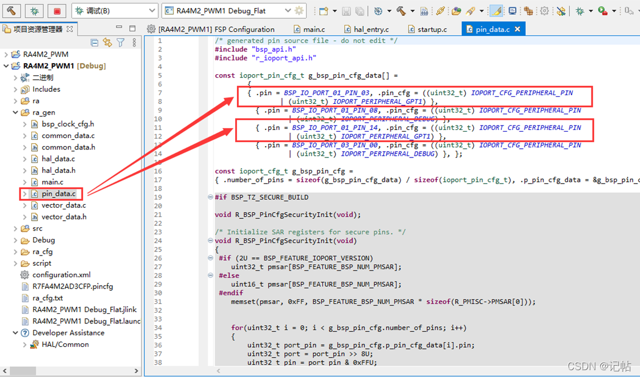Viewport: 640px width, 377px height.
Task: Select hal_data.h in the tree
Action: tap(58, 171)
